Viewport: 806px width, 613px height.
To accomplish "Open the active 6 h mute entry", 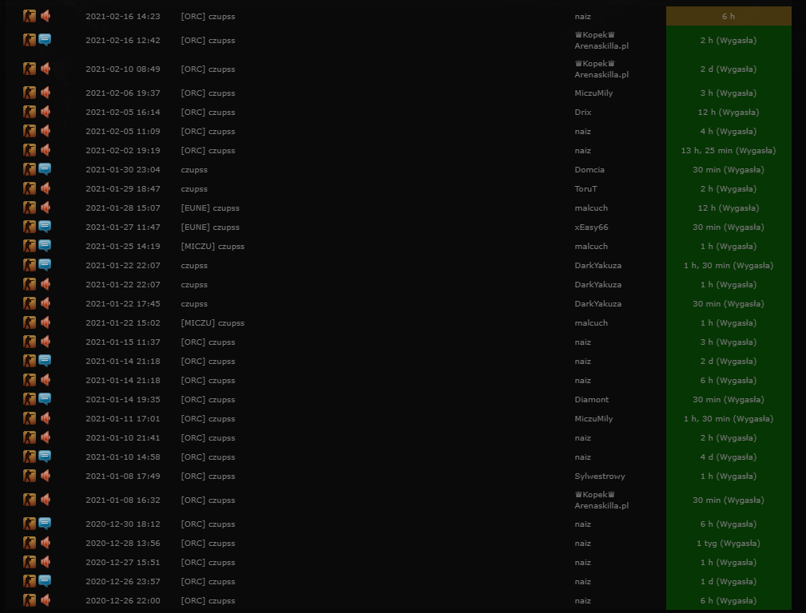I will [729, 16].
